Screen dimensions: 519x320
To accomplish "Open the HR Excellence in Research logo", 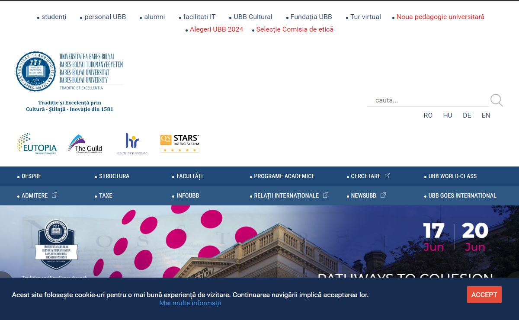I will pos(132,144).
